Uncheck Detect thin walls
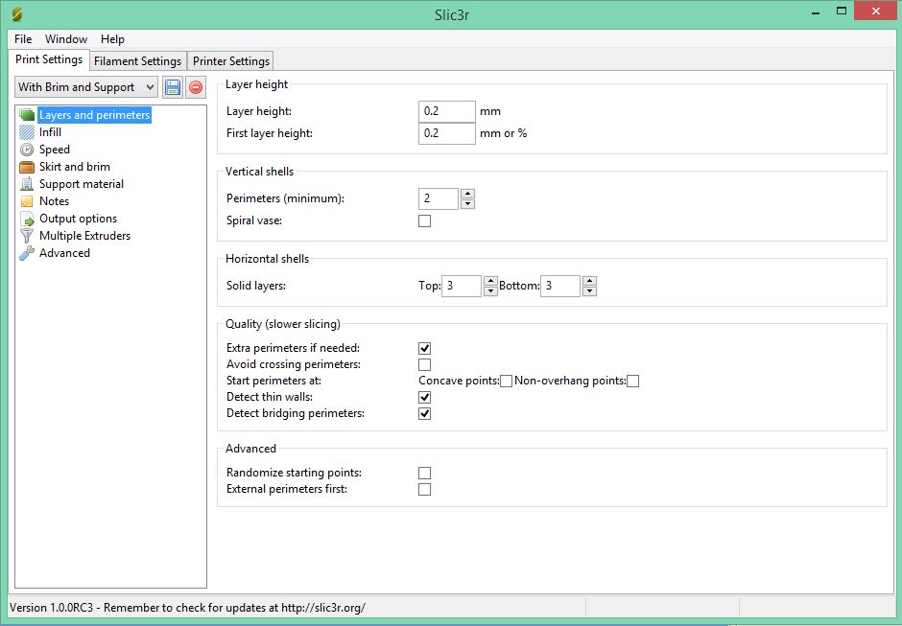The image size is (902, 626). [x=425, y=398]
